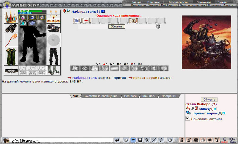Open info icon next to Millos[9]
The width and height of the screenshot is (238, 144).
click(215, 109)
